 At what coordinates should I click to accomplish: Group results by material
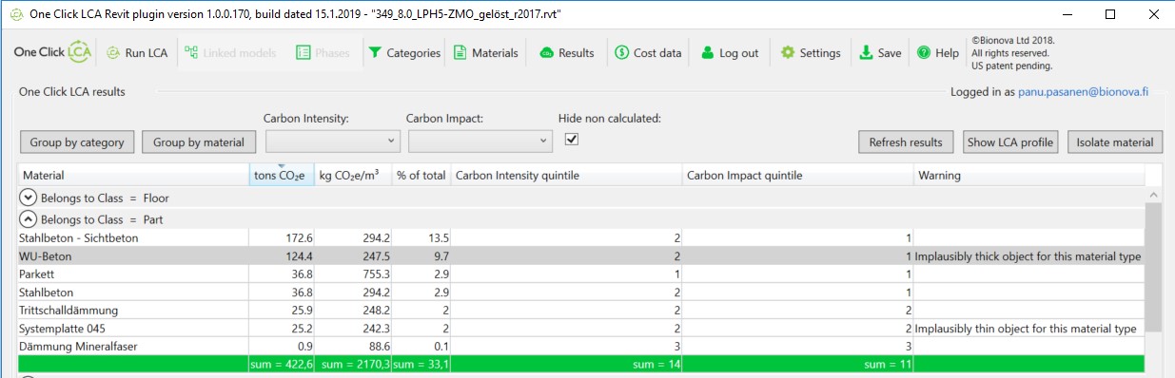[200, 142]
